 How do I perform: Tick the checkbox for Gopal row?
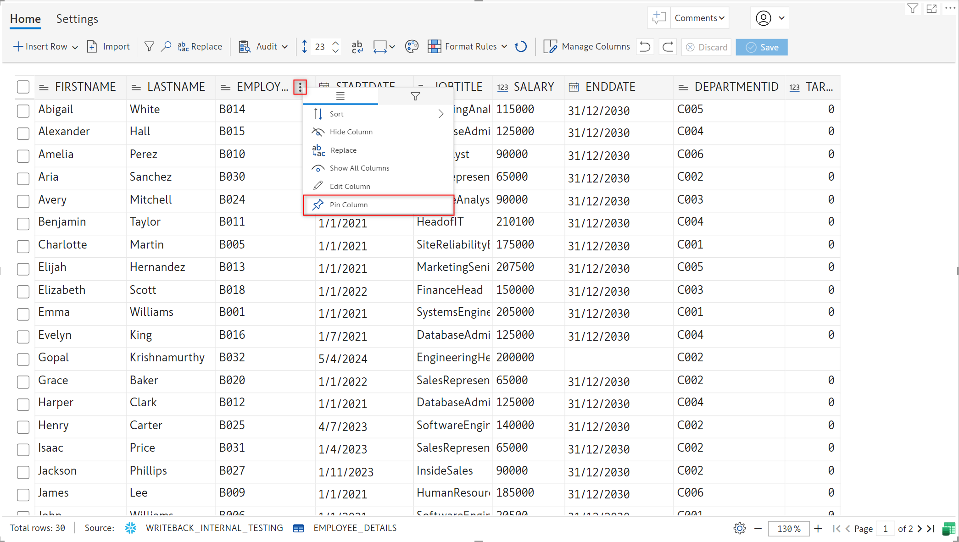[23, 359]
